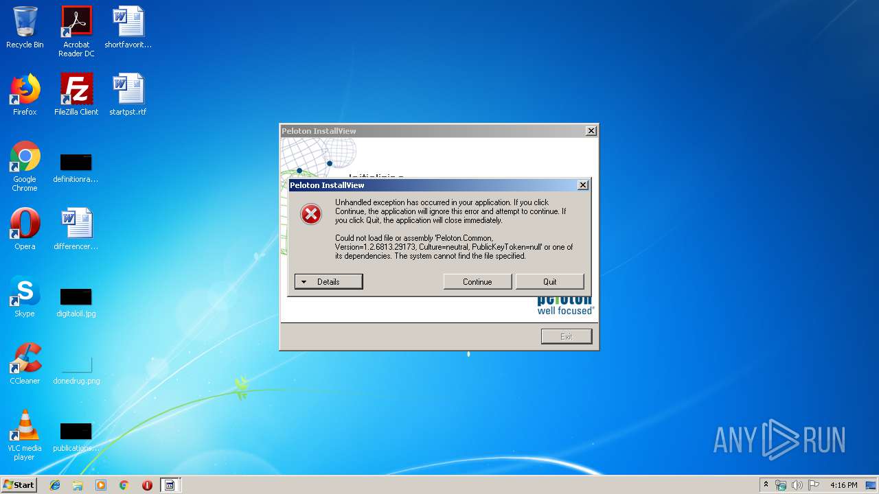The image size is (879, 494).
Task: Switch to the Peloton InstallView taskbar item
Action: click(170, 485)
